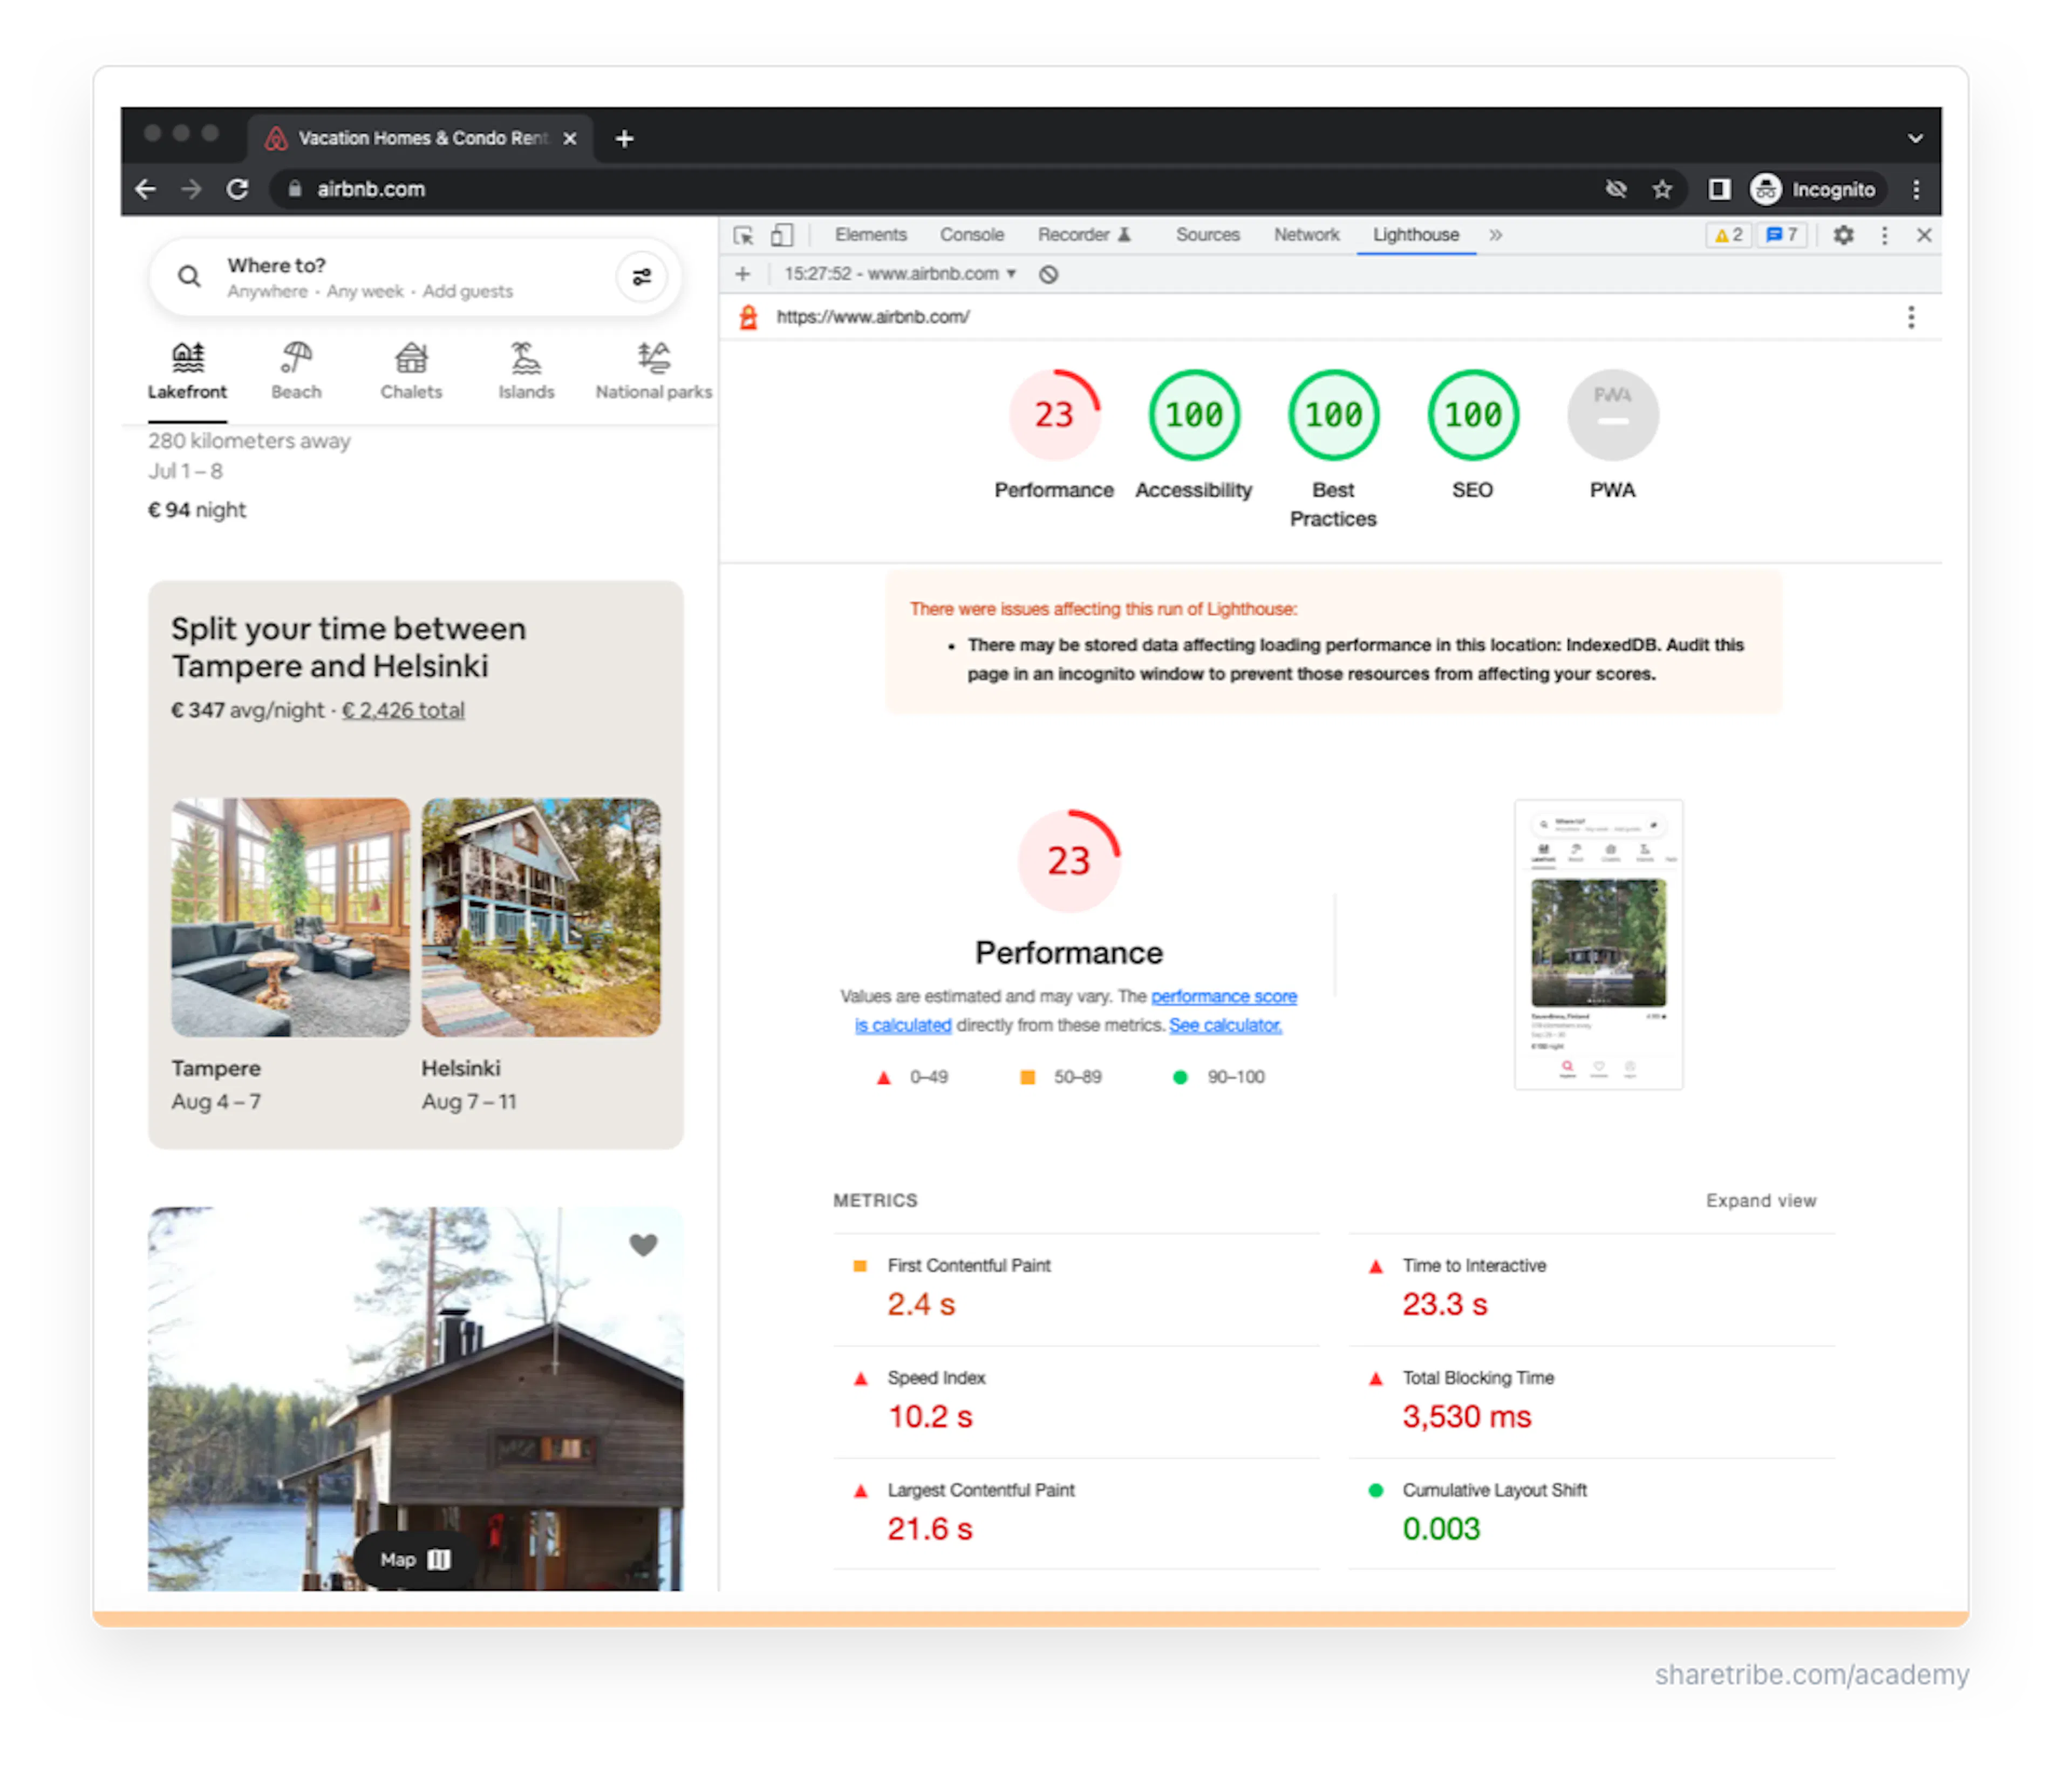
Task: Bookmark the page via the star icon
Action: pyautogui.click(x=1662, y=189)
